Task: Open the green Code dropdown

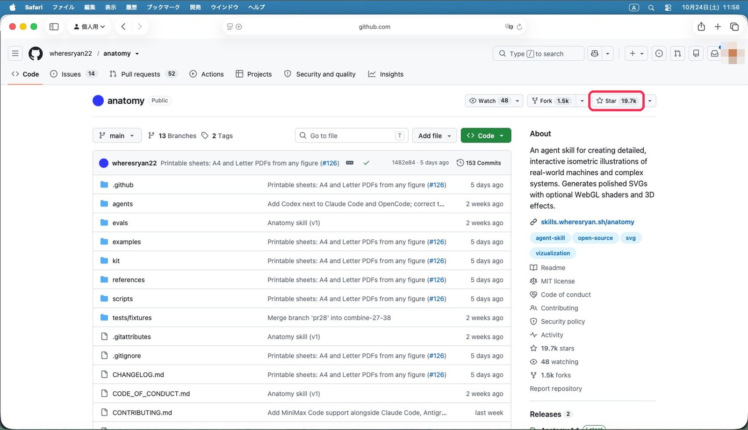Action: tap(486, 136)
